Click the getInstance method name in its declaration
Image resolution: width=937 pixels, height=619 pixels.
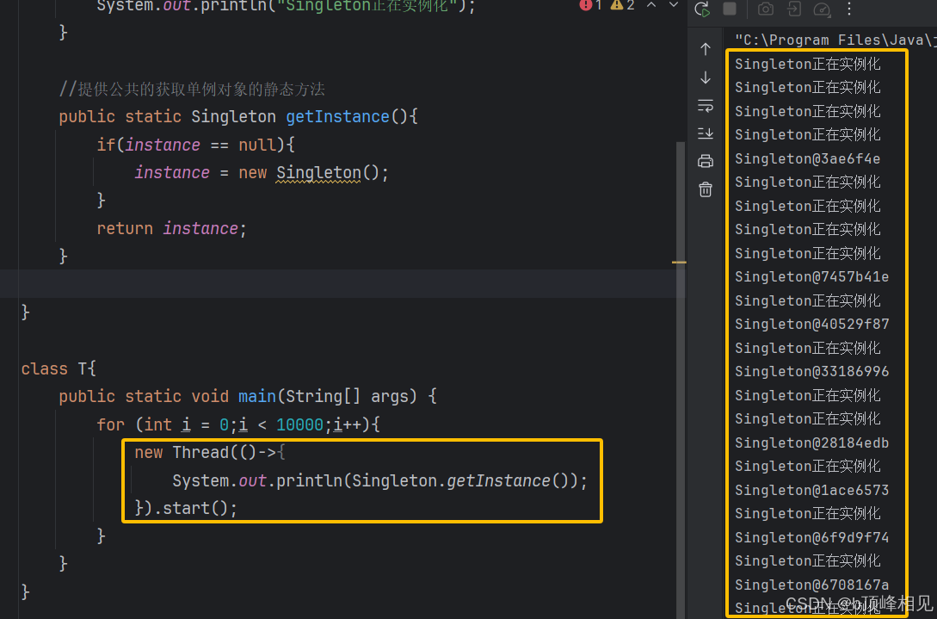[337, 116]
